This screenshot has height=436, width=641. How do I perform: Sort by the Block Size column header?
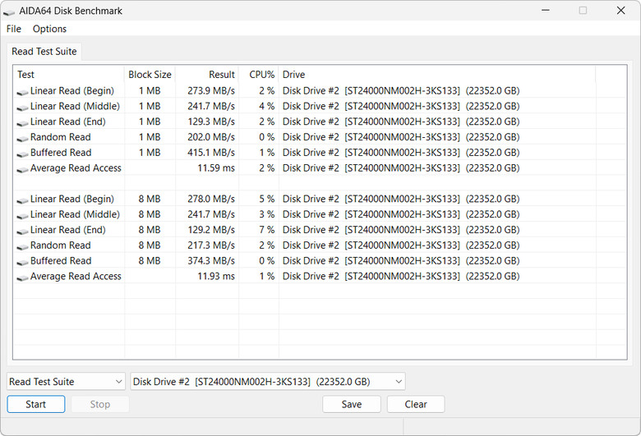[150, 75]
